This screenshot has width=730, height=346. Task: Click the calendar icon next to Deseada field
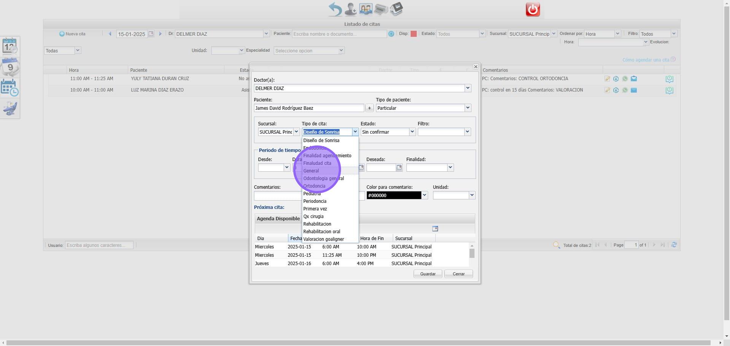tap(399, 167)
